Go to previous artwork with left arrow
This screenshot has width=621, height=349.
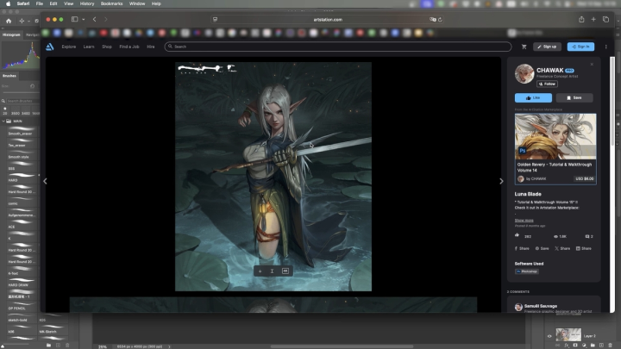coord(45,181)
